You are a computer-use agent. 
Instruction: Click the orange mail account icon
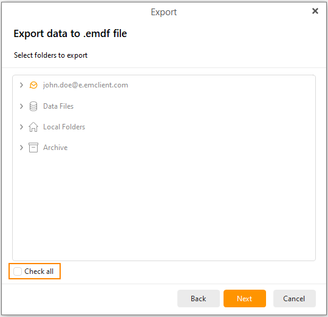(x=33, y=85)
